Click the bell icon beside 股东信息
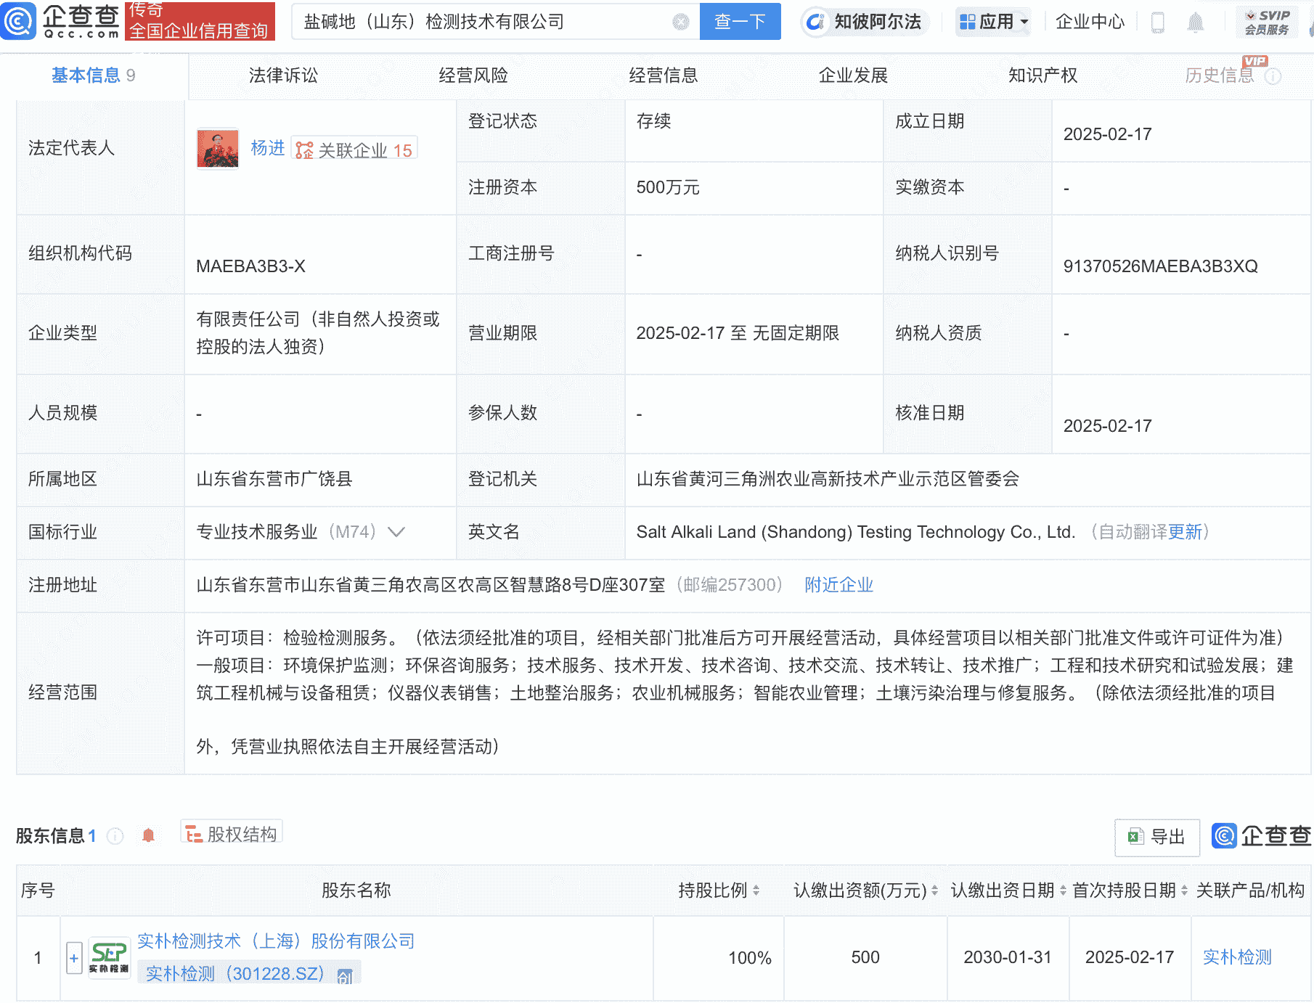Viewport: 1314px width, 1003px height. [148, 835]
